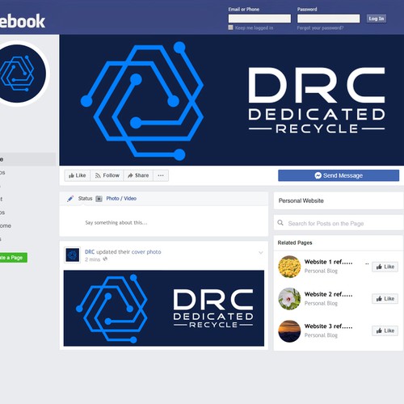The height and width of the screenshot is (404, 404).
Task: Click the DRC post avatar thumbnail
Action: [73, 255]
